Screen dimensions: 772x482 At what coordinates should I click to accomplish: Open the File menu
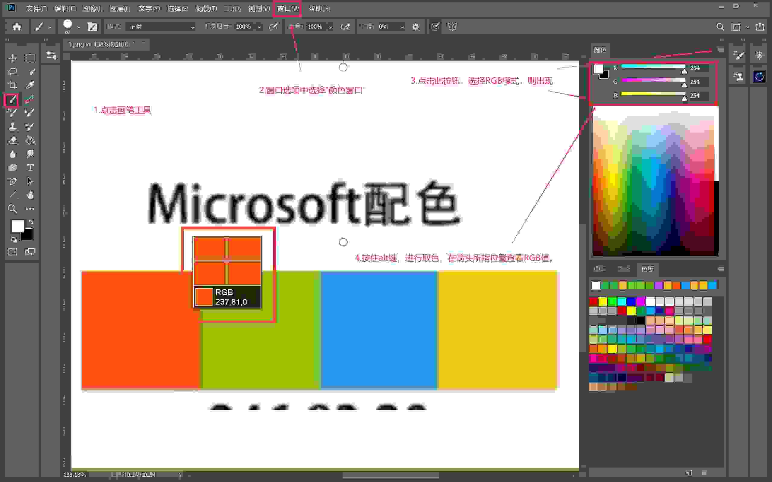point(36,9)
